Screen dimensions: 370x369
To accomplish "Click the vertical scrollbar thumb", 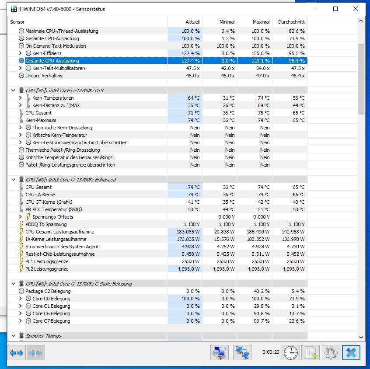I will tap(361, 79).
